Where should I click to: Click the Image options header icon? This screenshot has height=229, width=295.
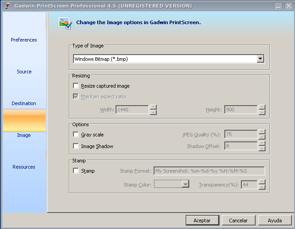[65, 23]
